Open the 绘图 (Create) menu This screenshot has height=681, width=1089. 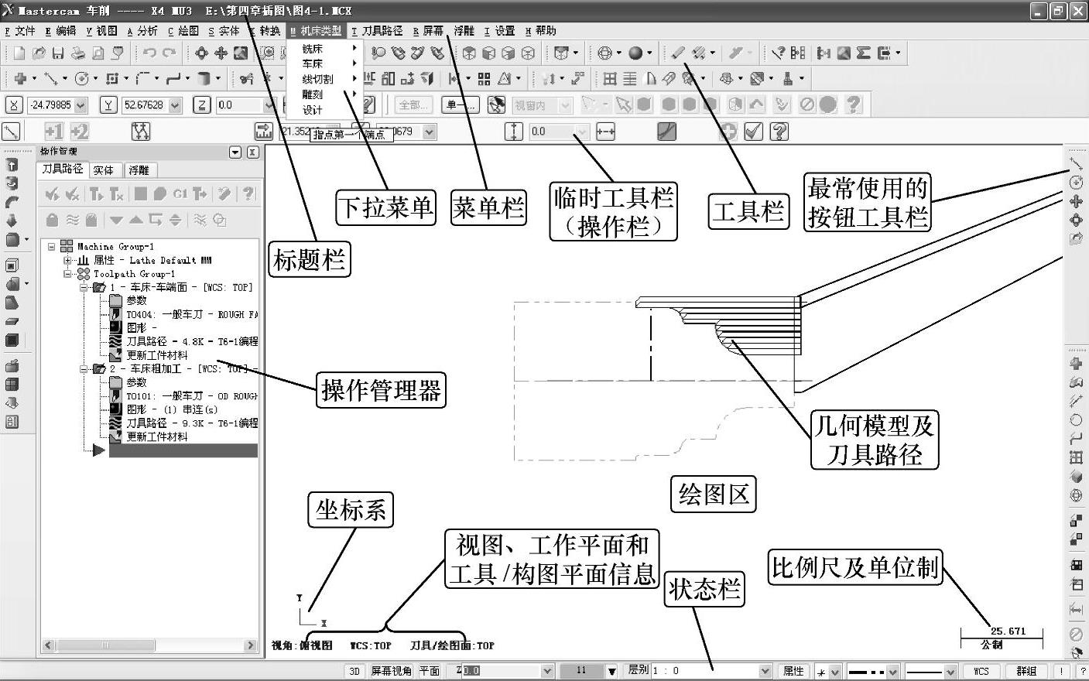(x=183, y=31)
